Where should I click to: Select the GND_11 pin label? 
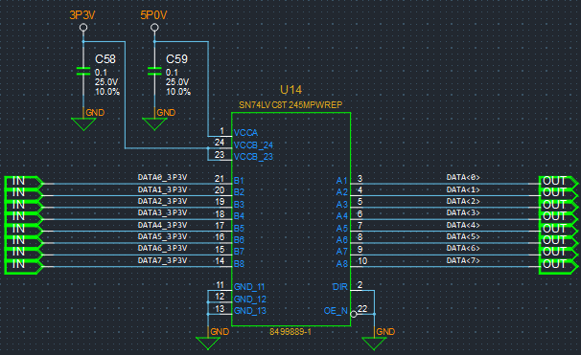[x=249, y=287]
